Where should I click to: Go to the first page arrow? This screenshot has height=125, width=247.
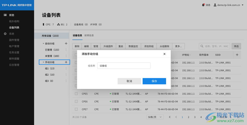point(170,117)
